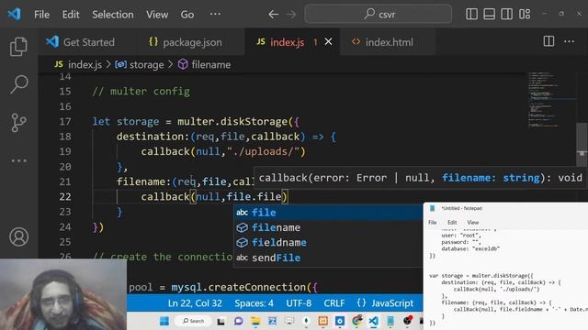
Task: Open the File menu
Action: 41,15
